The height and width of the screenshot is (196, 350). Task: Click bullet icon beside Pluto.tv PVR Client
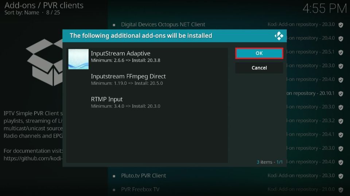pyautogui.click(x=114, y=176)
